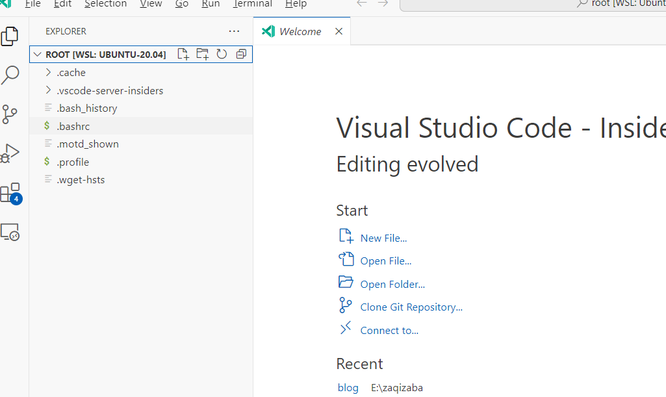Expand the .cache folder
This screenshot has height=397, width=666.
tap(71, 73)
